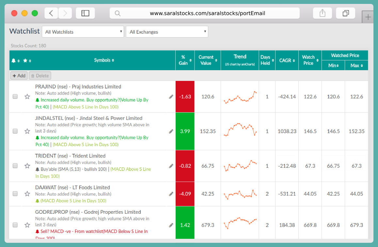Edit note pencil for GODREJPROP
The image size is (378, 247).
click(x=171, y=225)
